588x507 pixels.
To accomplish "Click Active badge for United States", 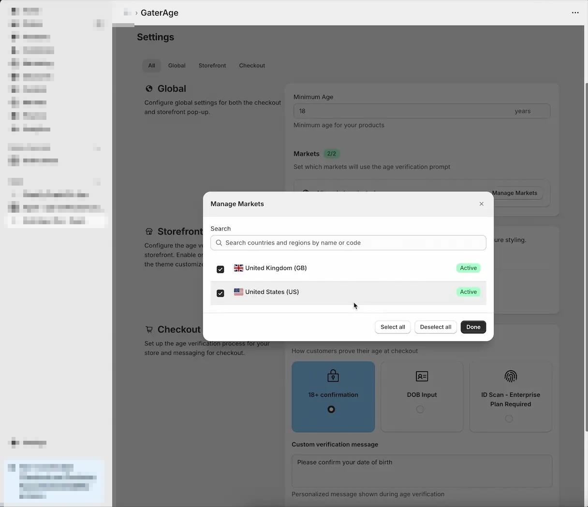I will point(468,292).
